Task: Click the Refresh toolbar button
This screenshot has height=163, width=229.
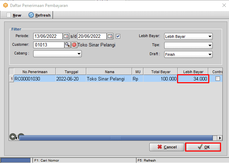Action: 39,15
